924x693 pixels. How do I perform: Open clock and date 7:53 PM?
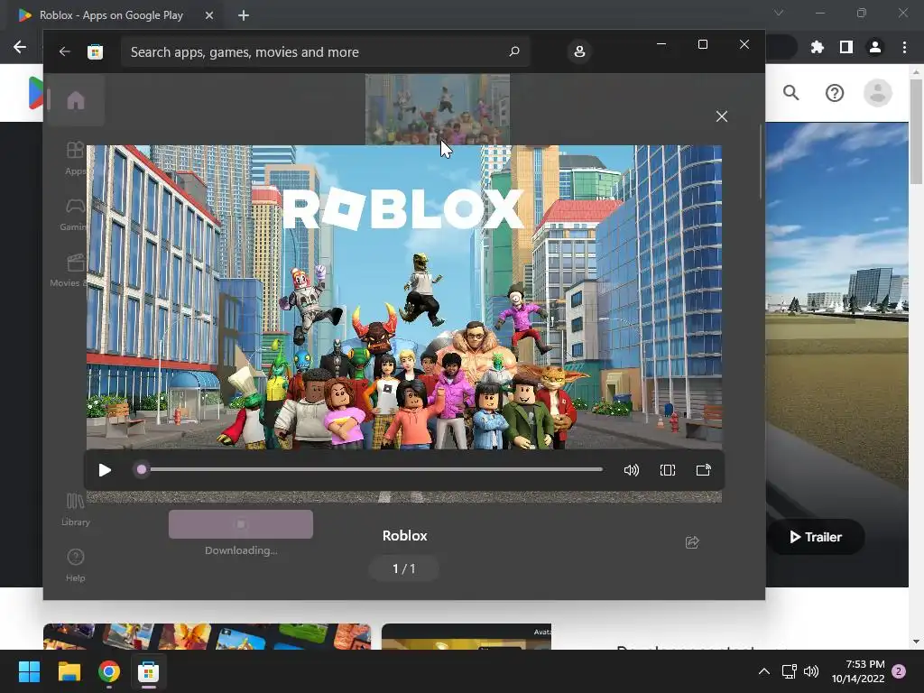(x=858, y=671)
